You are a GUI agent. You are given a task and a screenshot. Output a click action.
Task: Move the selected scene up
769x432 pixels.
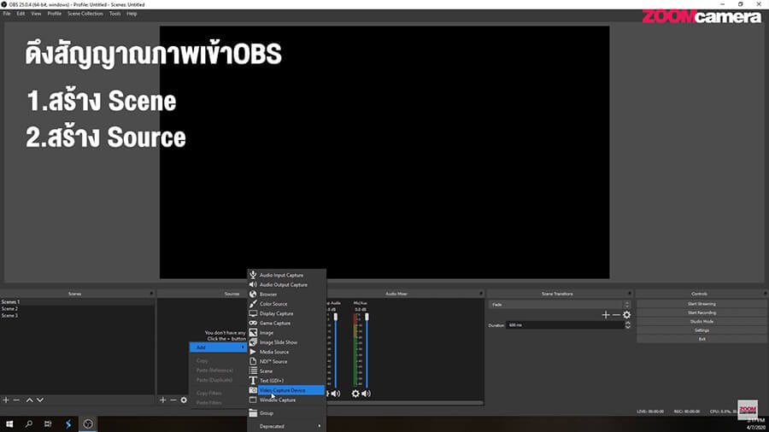click(29, 400)
